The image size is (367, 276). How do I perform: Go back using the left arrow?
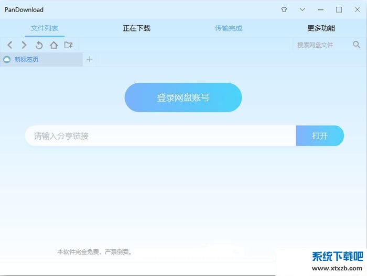coord(10,45)
